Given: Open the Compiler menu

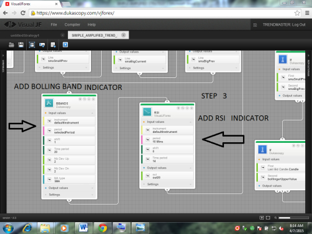Looking at the screenshot, I should [72, 24].
